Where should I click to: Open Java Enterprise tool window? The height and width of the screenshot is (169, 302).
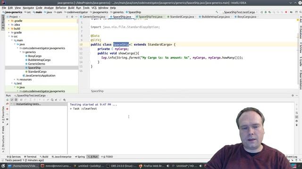62,157
